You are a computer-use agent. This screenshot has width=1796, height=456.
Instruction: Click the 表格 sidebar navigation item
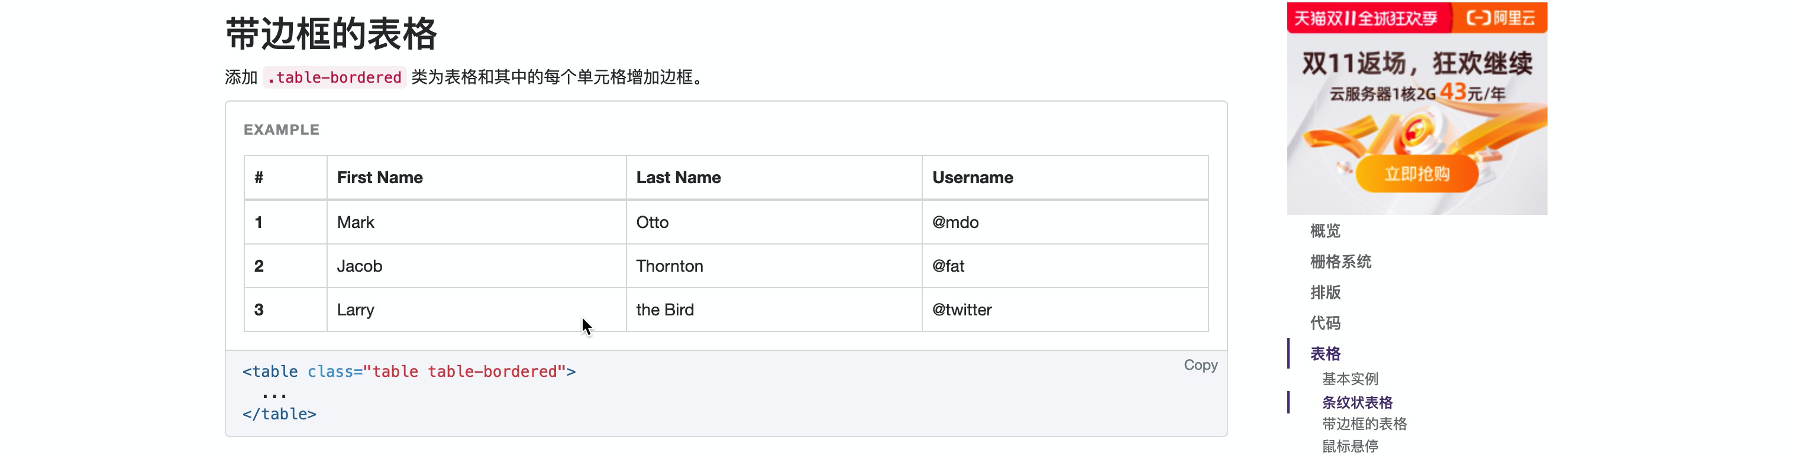pos(1325,354)
